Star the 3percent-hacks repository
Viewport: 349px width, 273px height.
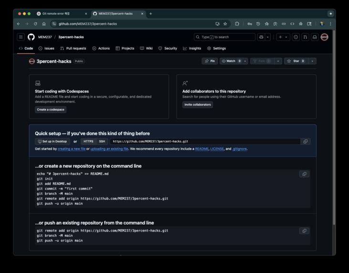296,61
